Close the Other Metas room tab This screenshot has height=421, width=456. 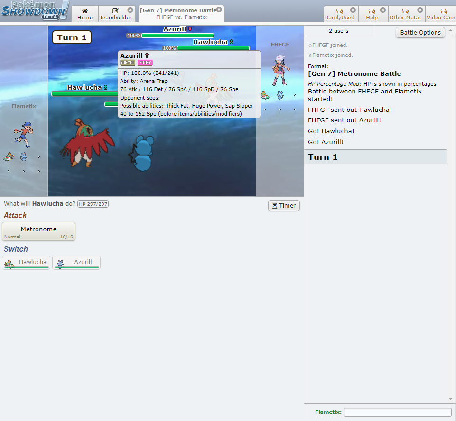[420, 10]
